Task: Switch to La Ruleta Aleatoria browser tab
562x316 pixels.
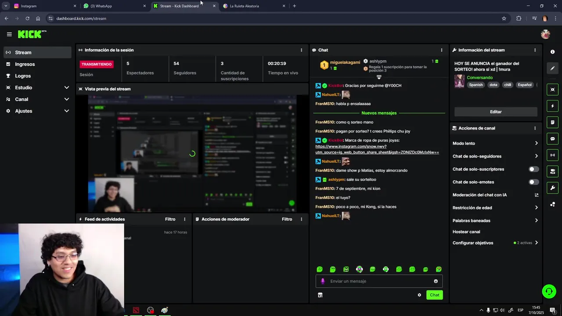Action: (254, 6)
